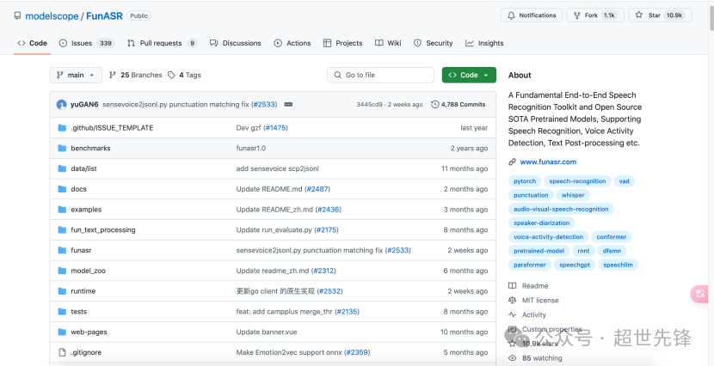Select the paraformer topic tag

coord(530,265)
